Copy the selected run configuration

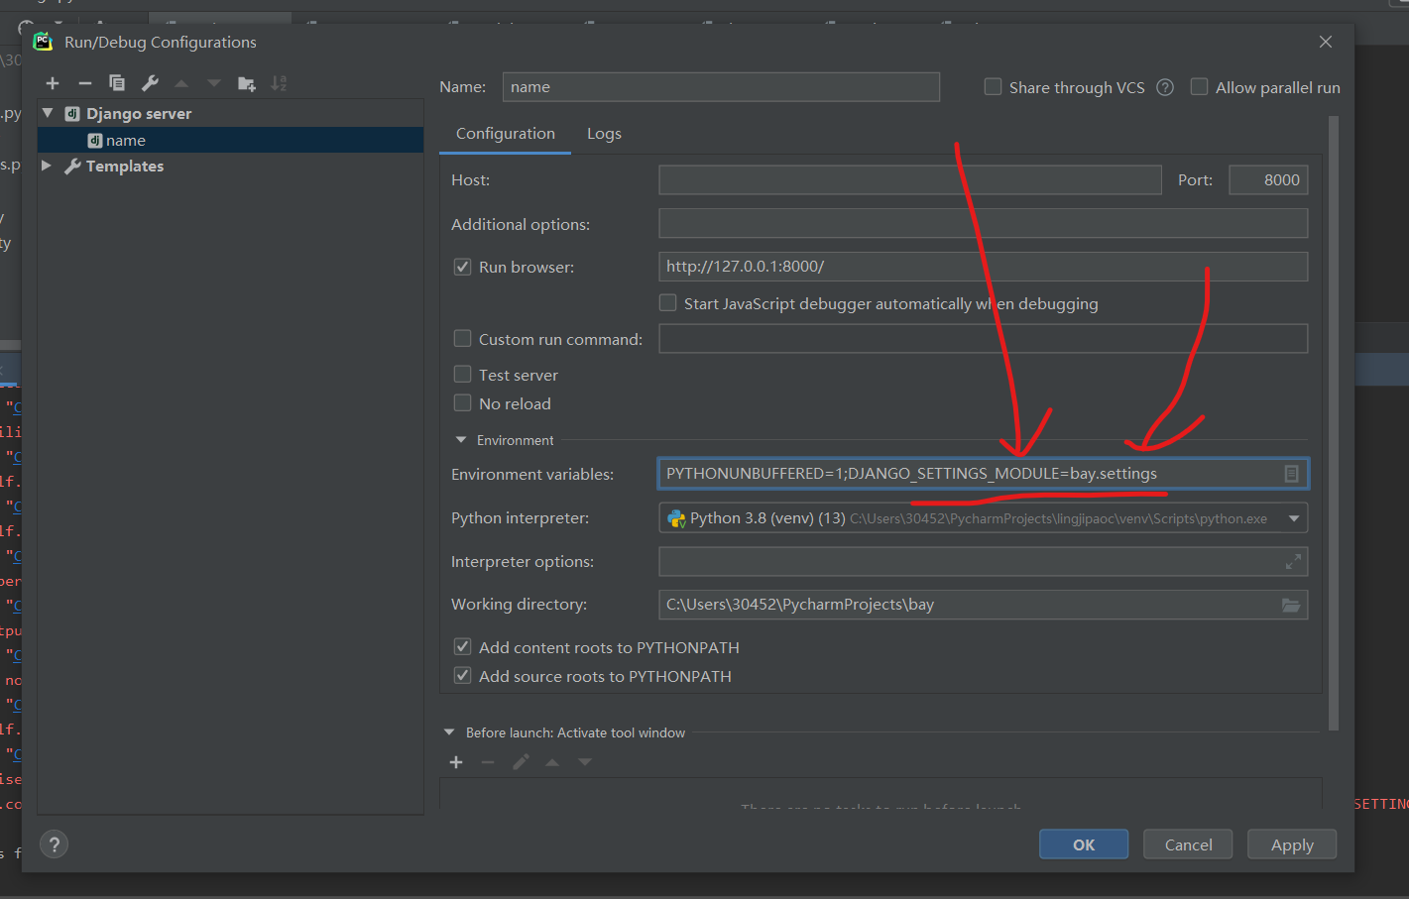point(116,82)
